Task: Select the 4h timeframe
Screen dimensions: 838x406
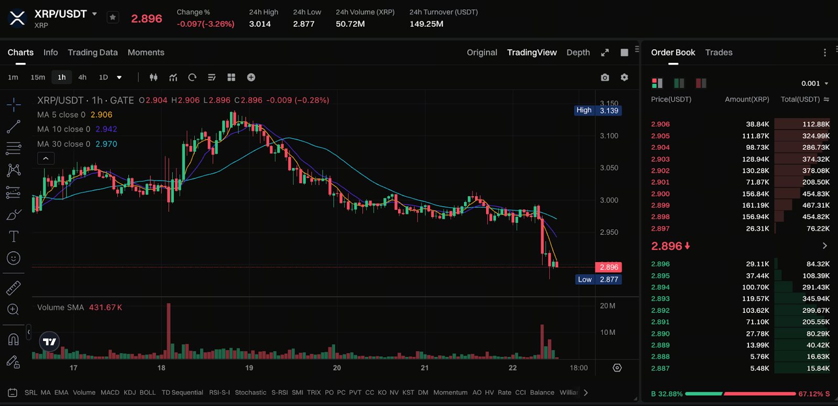Action: click(x=82, y=77)
